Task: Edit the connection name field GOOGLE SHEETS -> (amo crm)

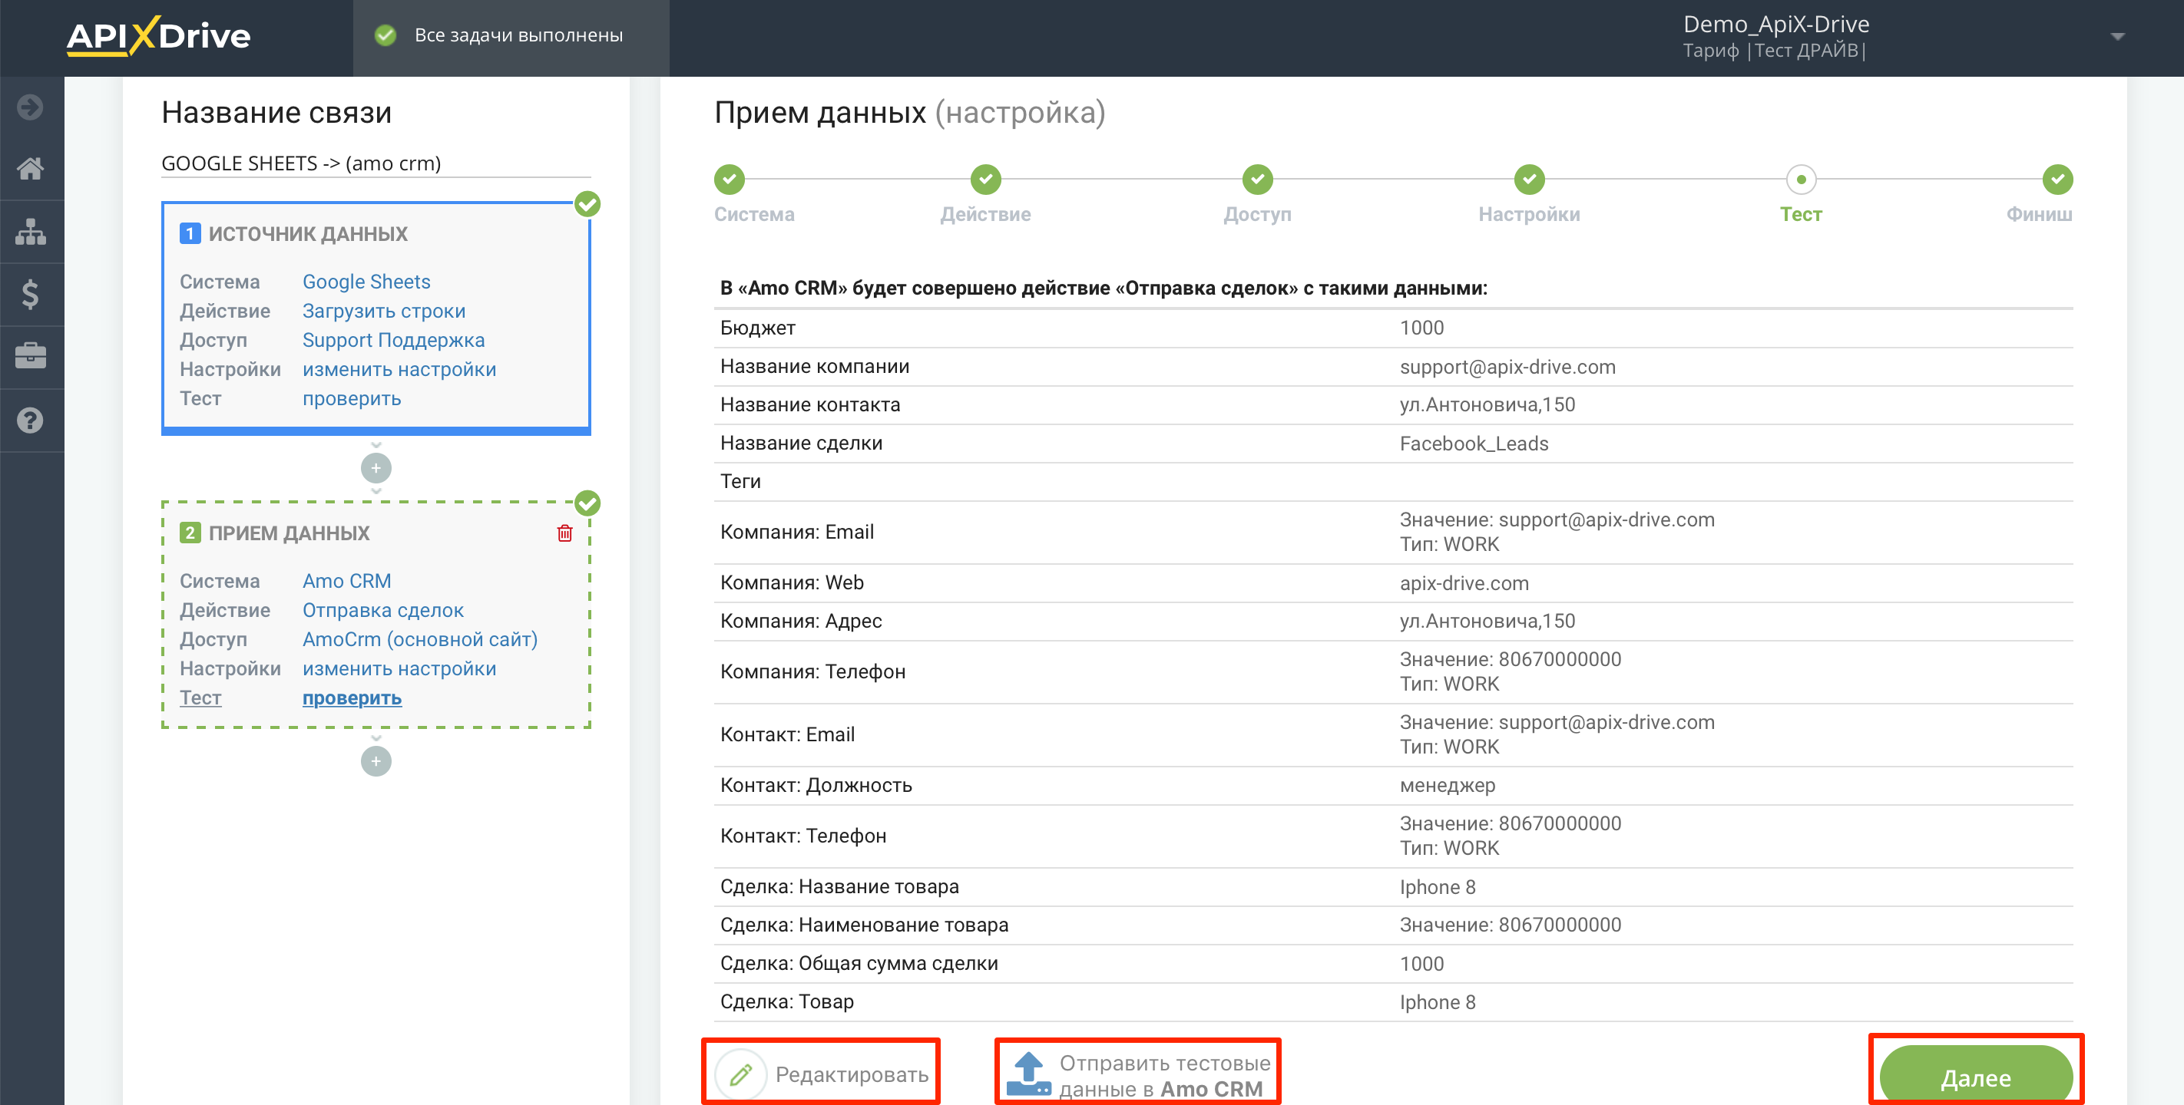Action: click(x=376, y=163)
